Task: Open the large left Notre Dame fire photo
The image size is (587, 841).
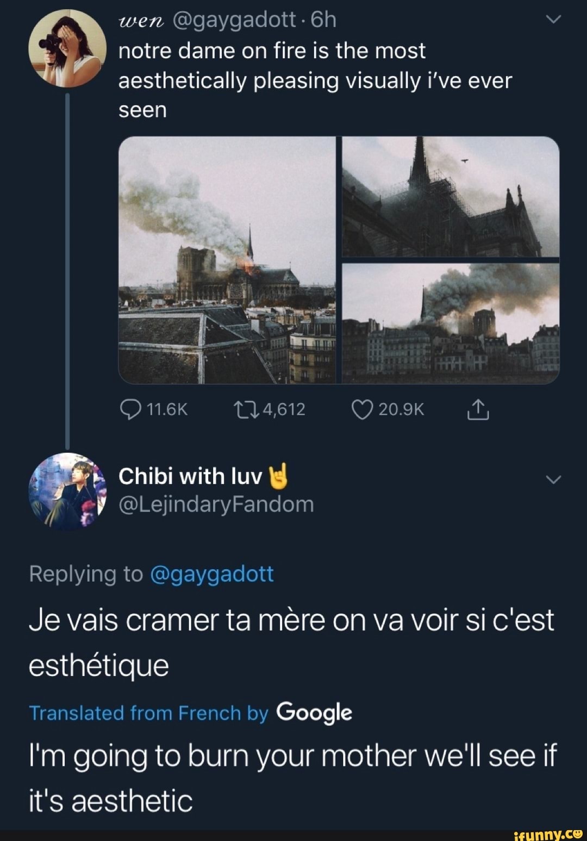Action: click(x=227, y=260)
